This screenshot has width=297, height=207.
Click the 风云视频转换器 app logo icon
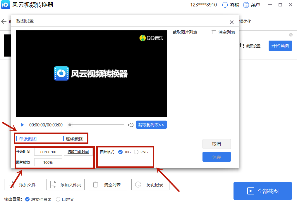pos(6,5)
